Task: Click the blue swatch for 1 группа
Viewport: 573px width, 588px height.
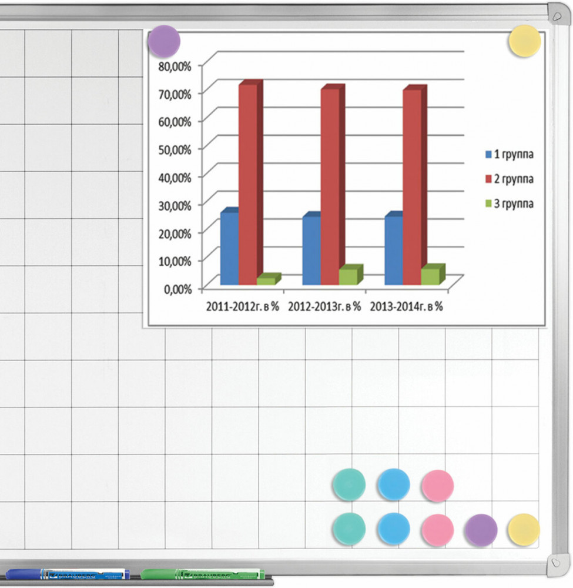Action: pos(488,155)
